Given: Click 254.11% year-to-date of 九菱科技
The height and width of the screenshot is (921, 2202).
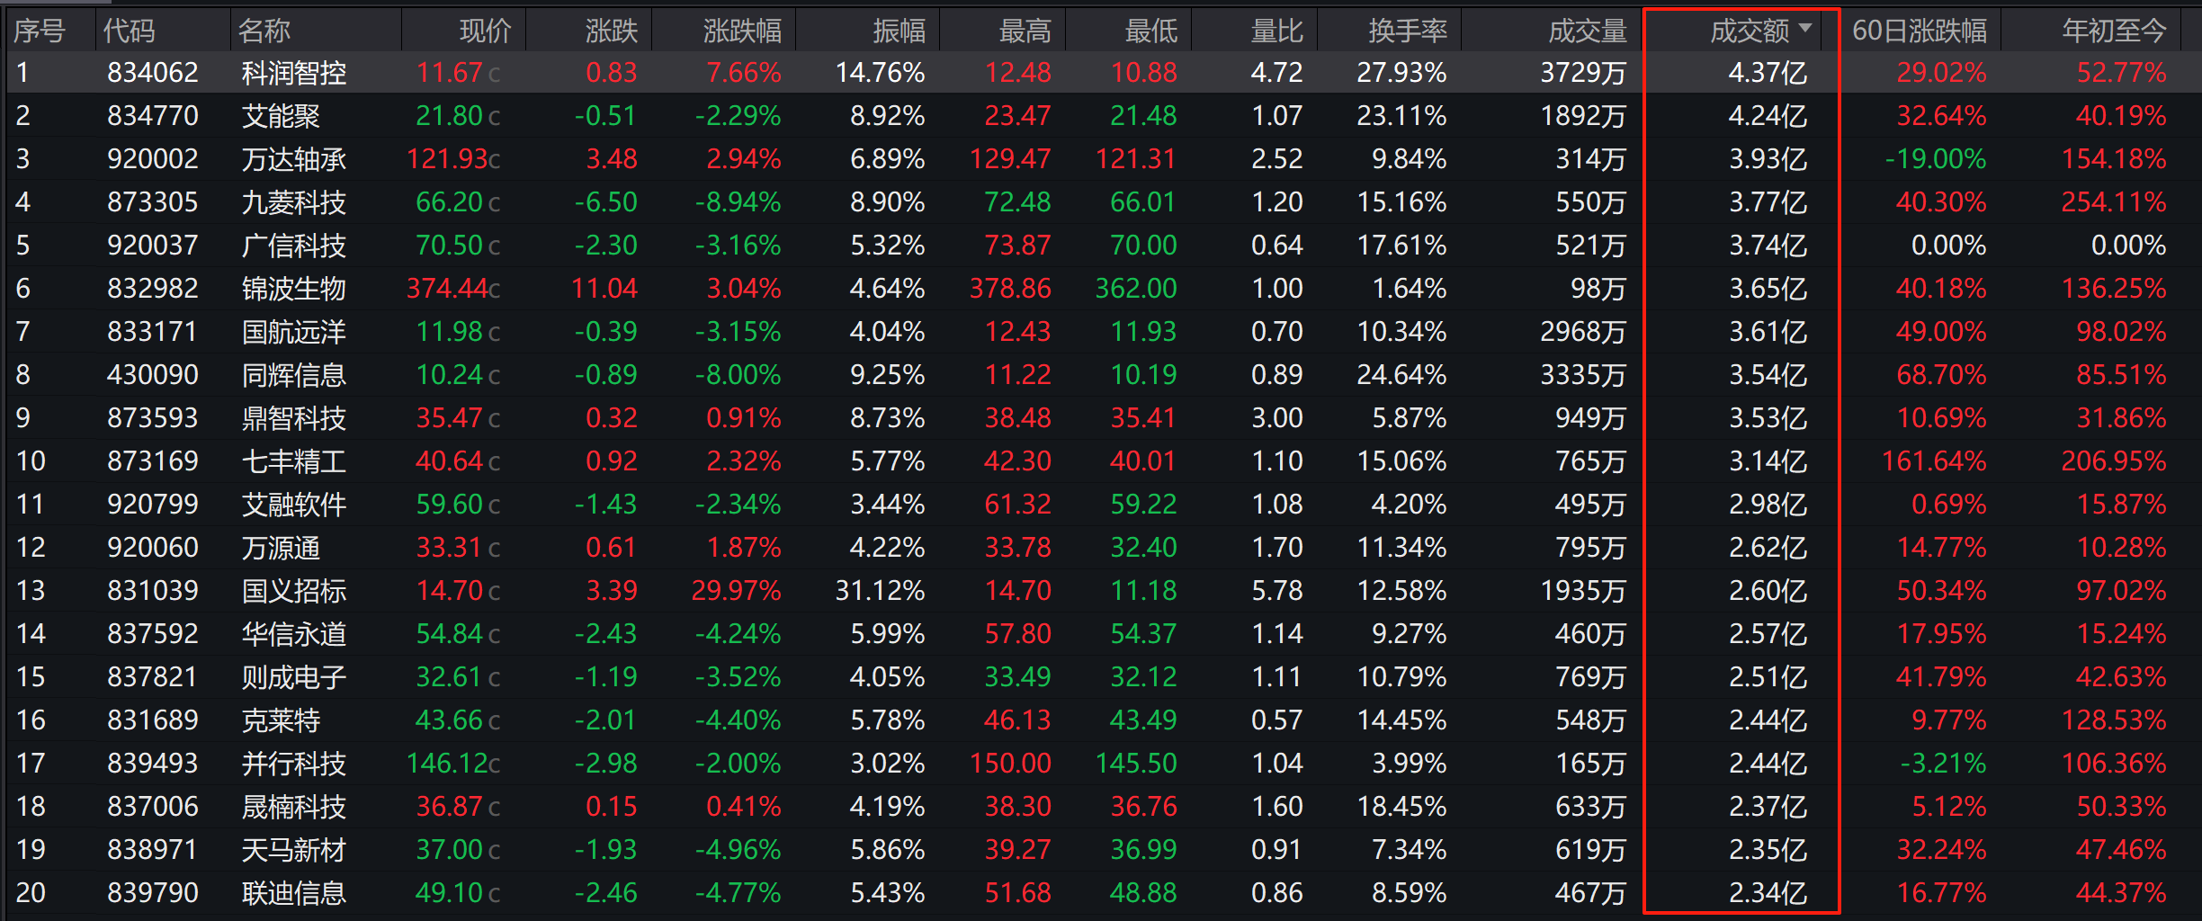Looking at the screenshot, I should coord(2114,201).
